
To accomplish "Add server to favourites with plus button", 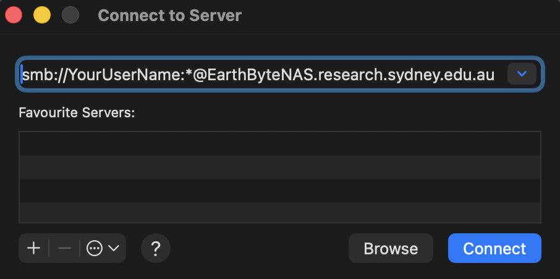I will click(34, 248).
